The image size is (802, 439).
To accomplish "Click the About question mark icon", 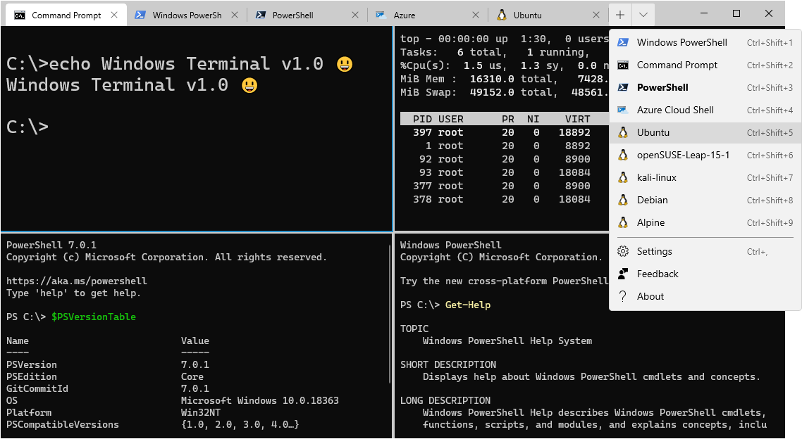I will point(623,296).
